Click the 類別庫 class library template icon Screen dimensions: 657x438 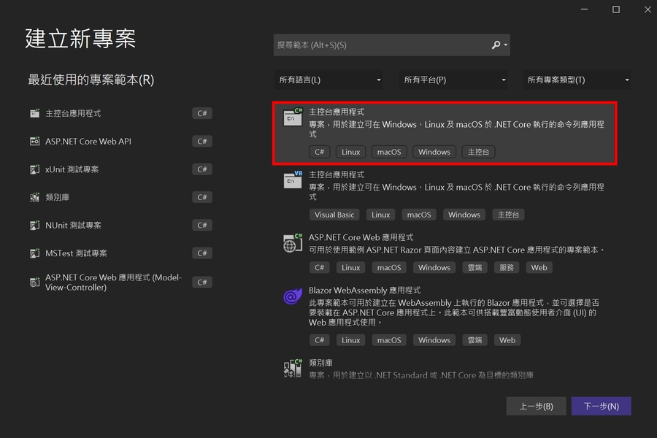click(293, 367)
